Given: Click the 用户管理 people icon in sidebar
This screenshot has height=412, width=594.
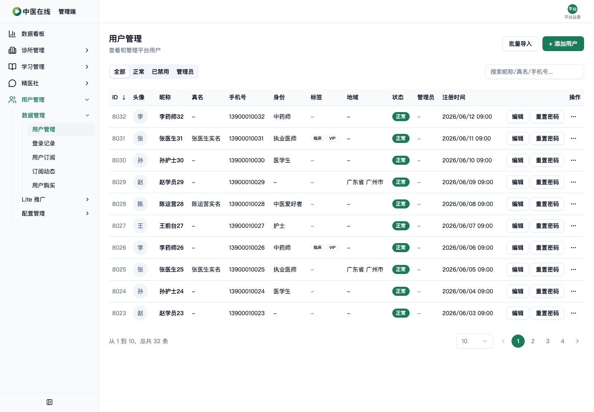Looking at the screenshot, I should click(12, 100).
